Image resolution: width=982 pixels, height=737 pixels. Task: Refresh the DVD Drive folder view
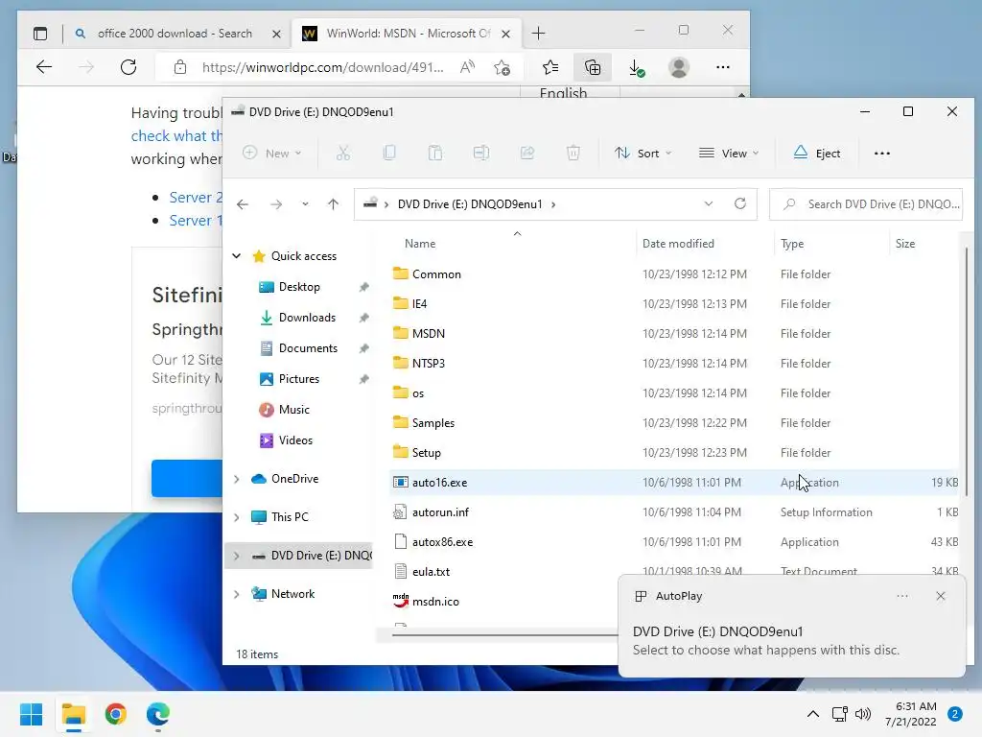[x=740, y=203]
